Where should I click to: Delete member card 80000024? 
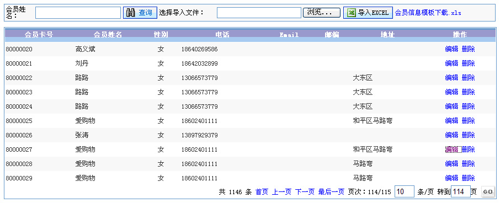coord(469,106)
